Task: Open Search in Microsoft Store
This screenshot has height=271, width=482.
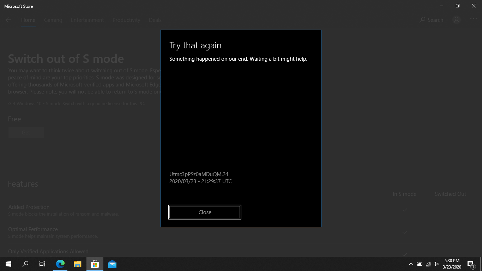Action: (431, 20)
